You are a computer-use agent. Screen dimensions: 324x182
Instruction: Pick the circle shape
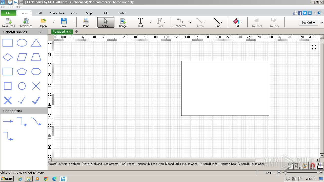(22, 86)
